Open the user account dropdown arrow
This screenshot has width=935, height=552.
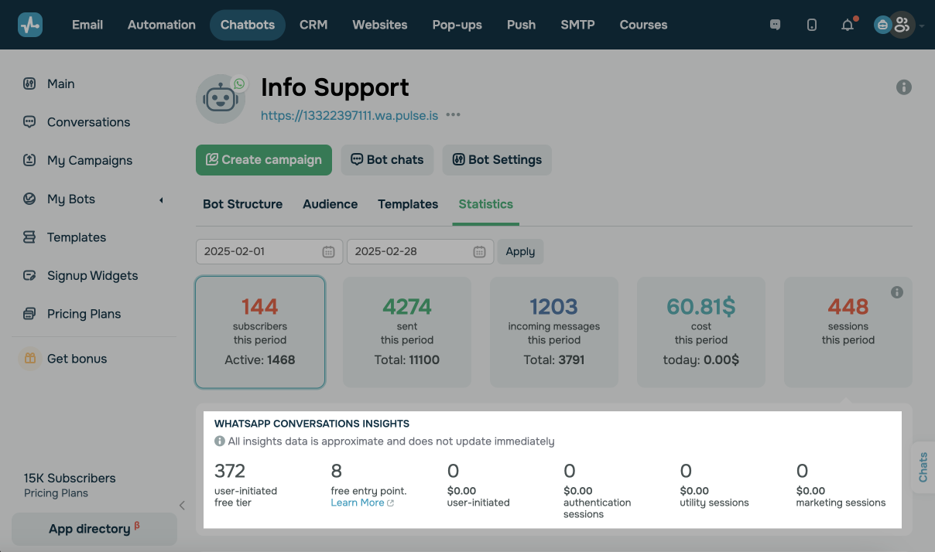(x=922, y=26)
